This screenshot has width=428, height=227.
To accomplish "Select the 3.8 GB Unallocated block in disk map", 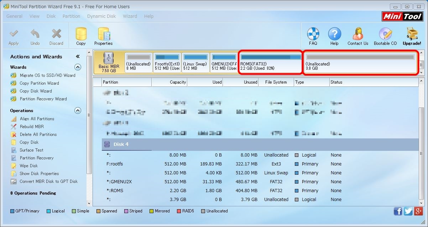I will click(x=360, y=63).
